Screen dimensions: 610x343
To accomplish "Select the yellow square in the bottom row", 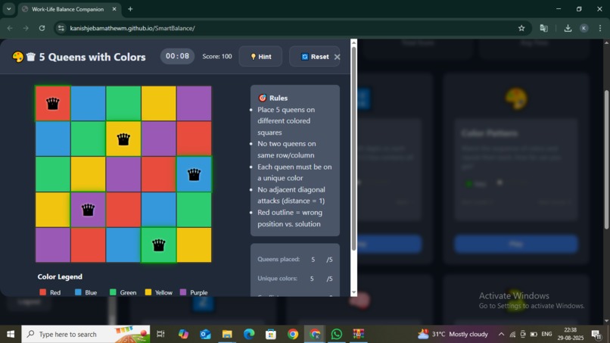I will [195, 245].
